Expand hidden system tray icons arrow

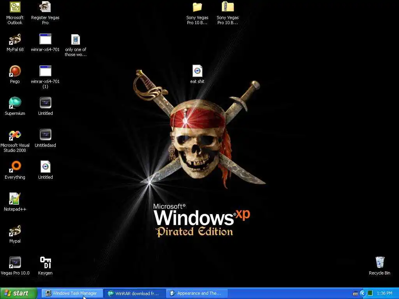[x=363, y=294]
